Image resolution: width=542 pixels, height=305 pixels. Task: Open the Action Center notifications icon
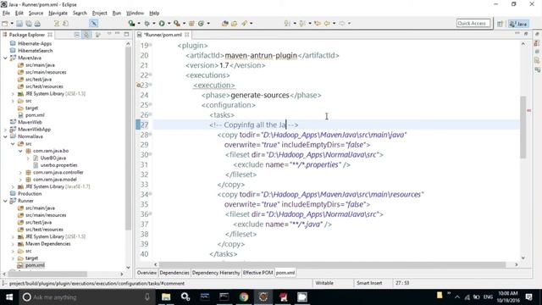pyautogui.click(x=528, y=297)
